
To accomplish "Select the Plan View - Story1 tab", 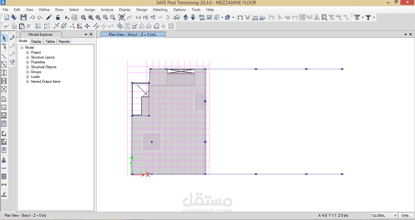I will (x=132, y=35).
